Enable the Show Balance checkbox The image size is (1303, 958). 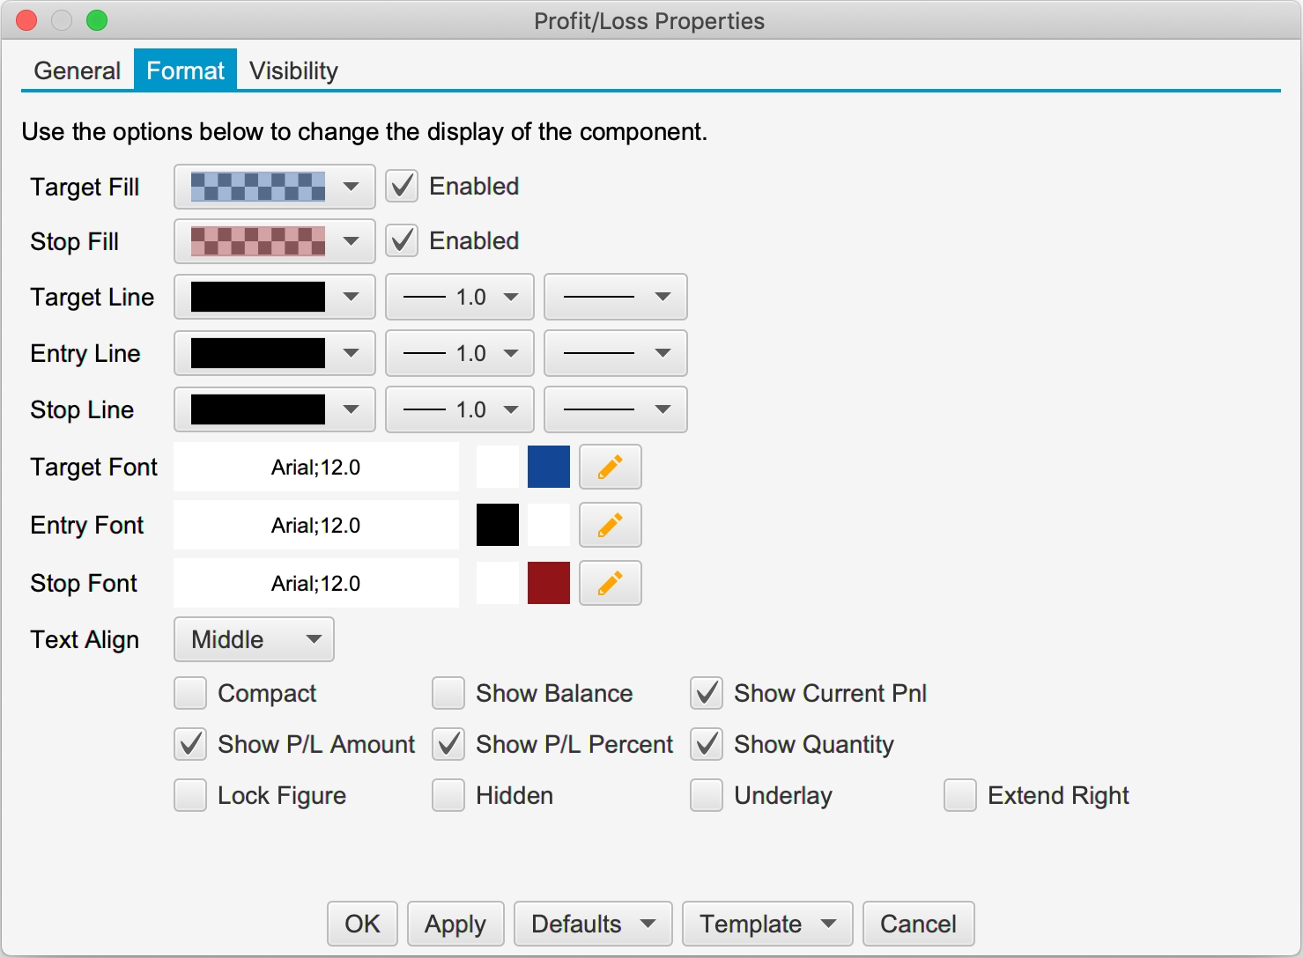coord(448,693)
